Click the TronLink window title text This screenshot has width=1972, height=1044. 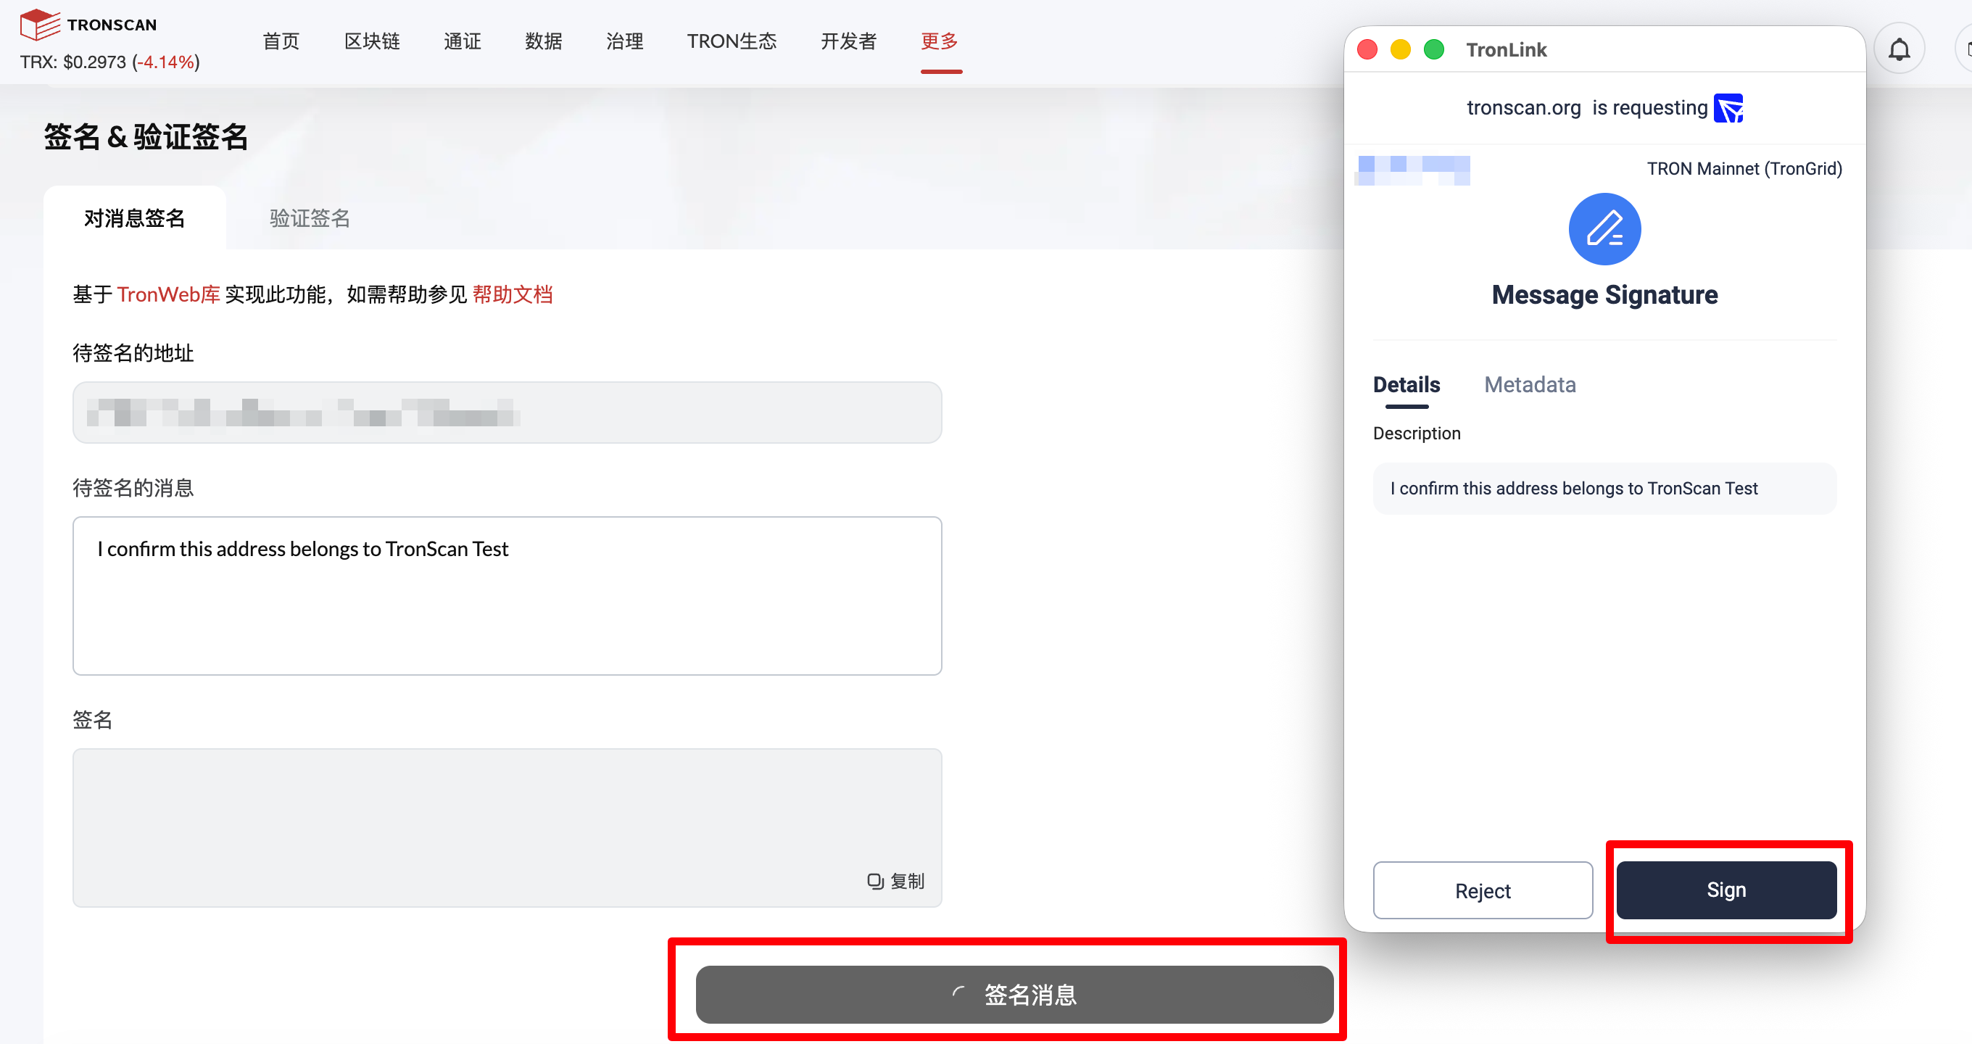[x=1506, y=50]
